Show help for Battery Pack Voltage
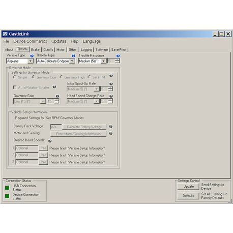The image size is (233, 233). pos(111,127)
